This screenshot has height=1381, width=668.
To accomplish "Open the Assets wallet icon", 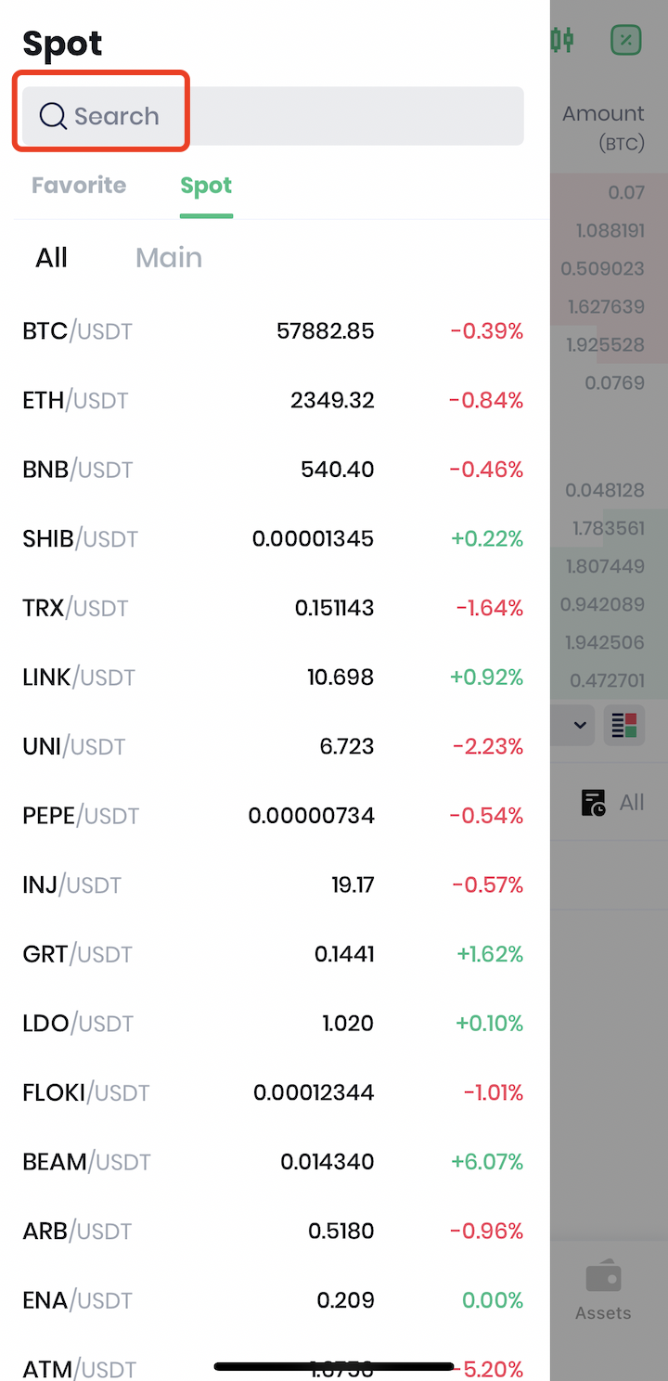I will (603, 1278).
